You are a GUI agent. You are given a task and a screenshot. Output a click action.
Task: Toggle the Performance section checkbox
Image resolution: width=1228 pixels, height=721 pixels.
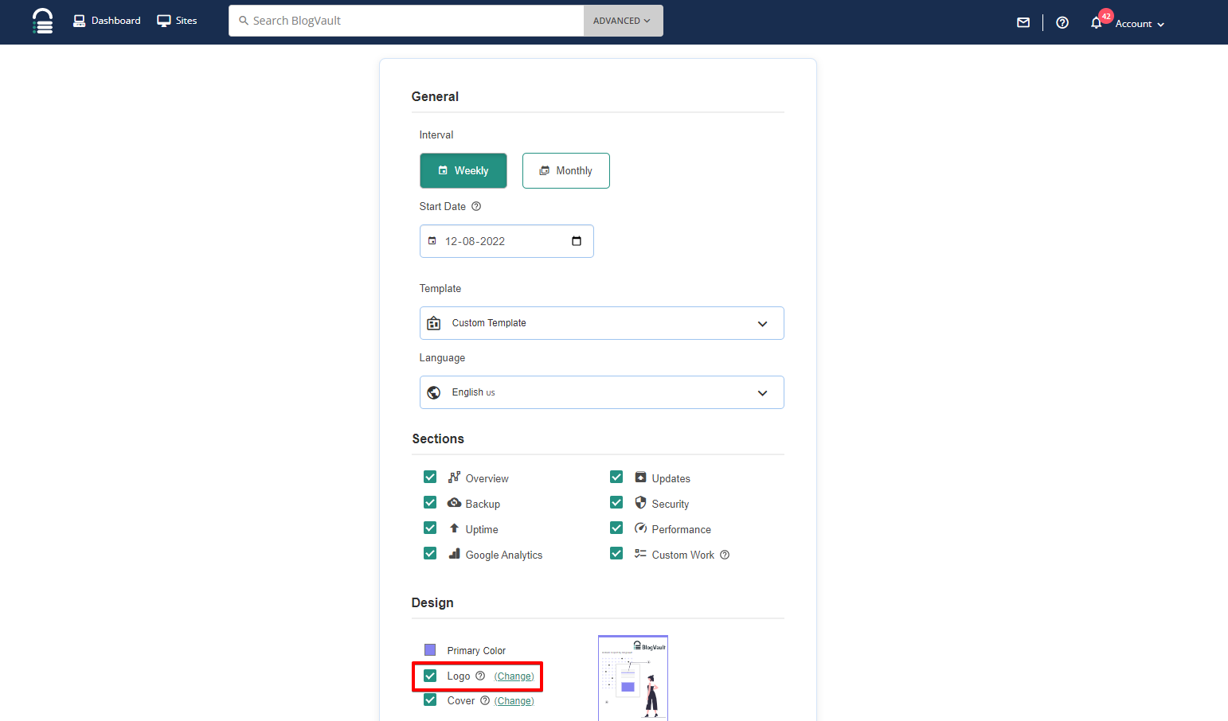click(616, 528)
